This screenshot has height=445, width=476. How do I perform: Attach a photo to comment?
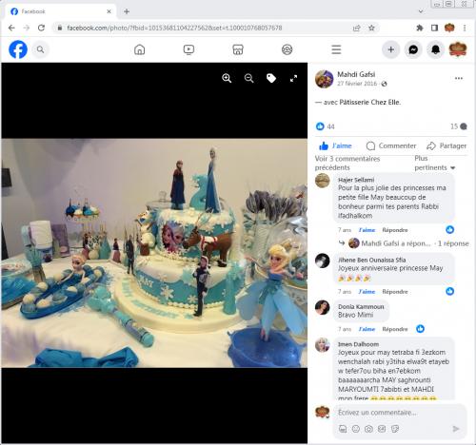(368, 429)
